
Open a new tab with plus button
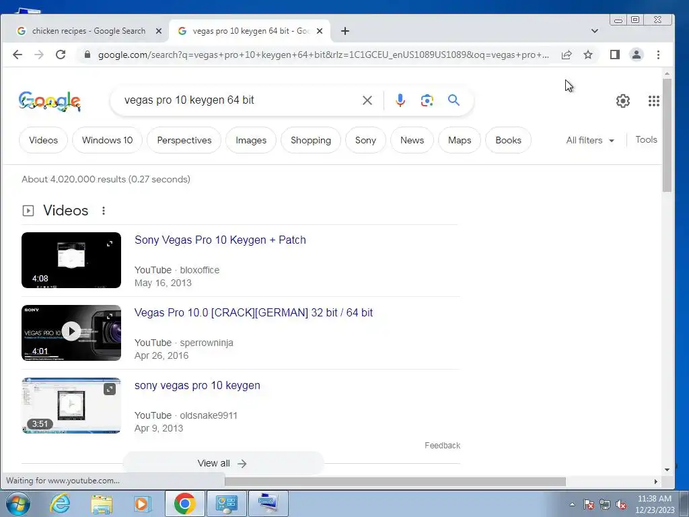345,31
